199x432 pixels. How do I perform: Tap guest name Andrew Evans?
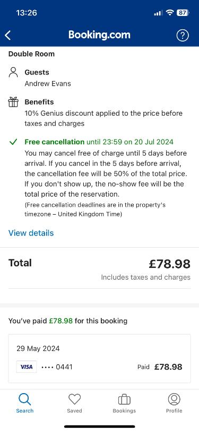48,84
